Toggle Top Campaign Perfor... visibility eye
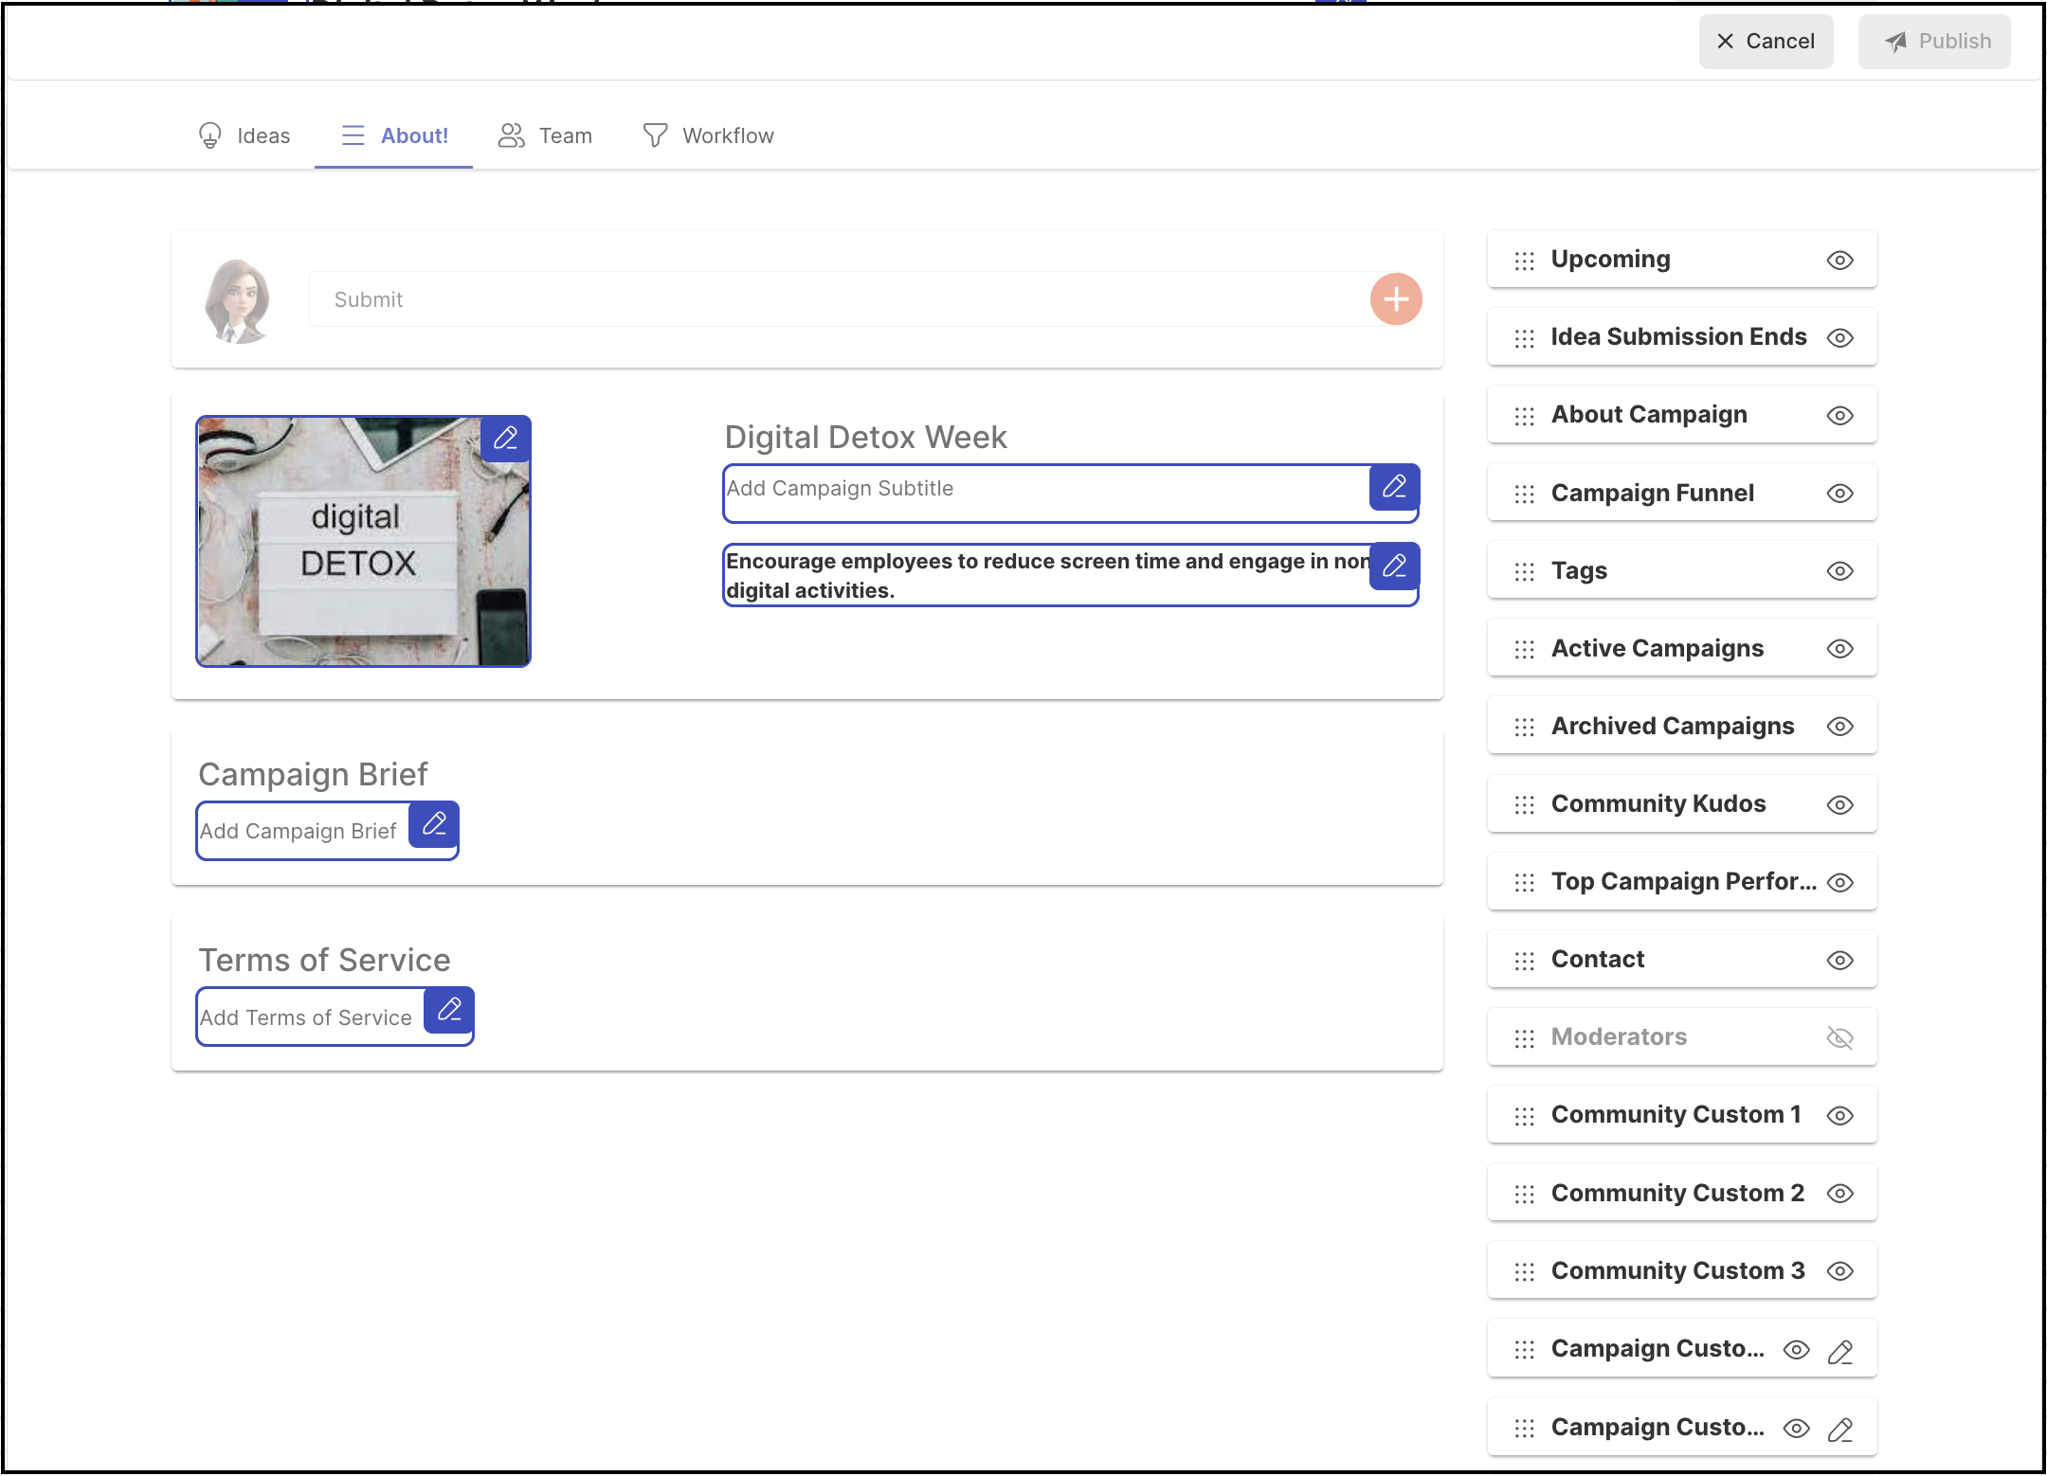Image resolution: width=2047 pixels, height=1476 pixels. [x=1839, y=882]
